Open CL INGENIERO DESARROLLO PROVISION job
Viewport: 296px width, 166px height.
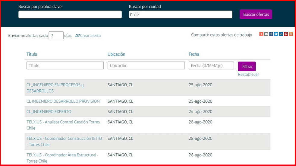[63, 101]
